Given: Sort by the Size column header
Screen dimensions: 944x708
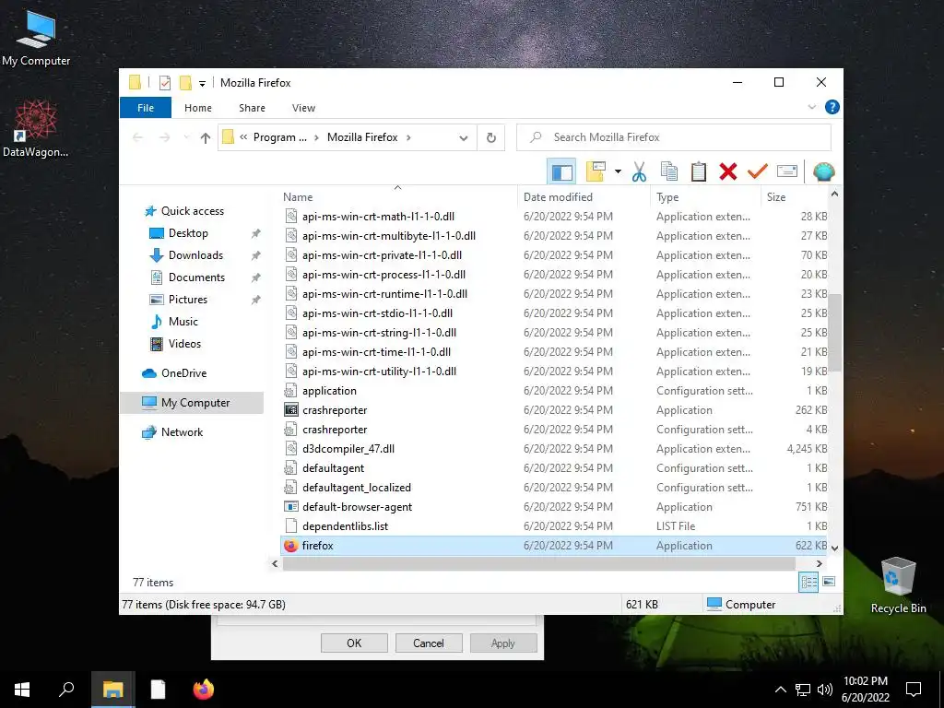Looking at the screenshot, I should (x=795, y=197).
